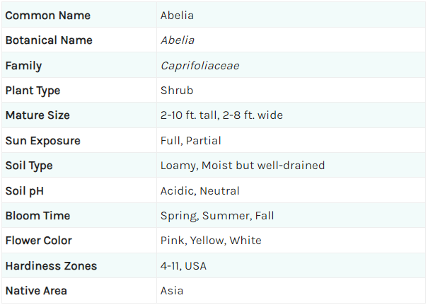428x305 pixels.
Task: Click the Soil Type label
Action: tap(29, 166)
